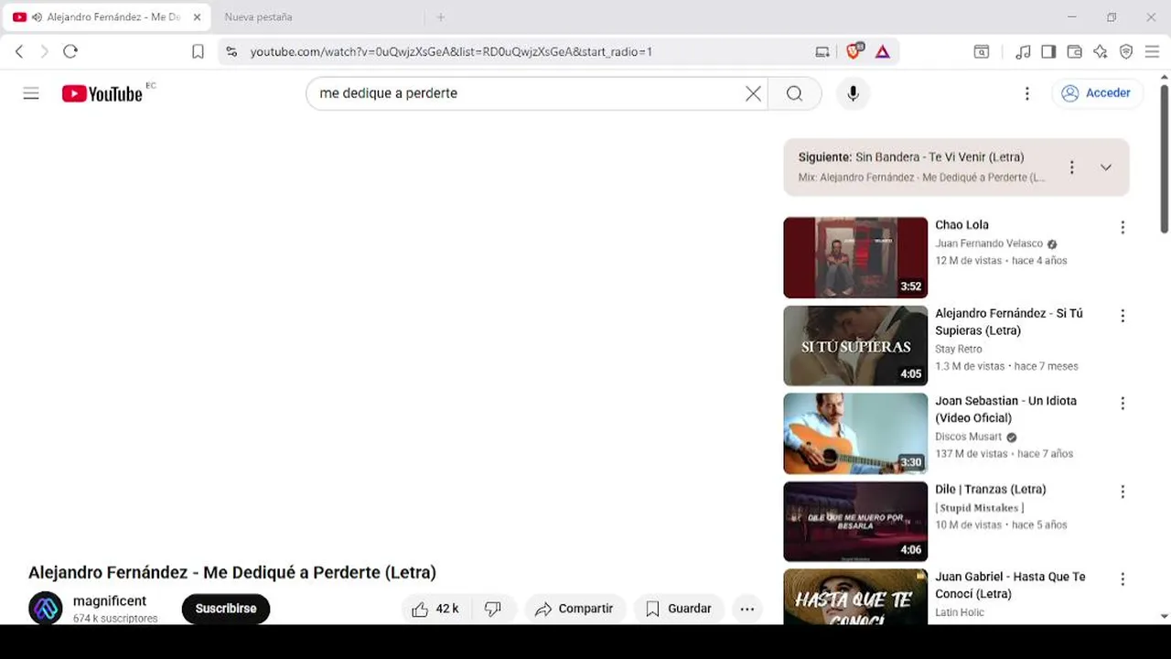Screen dimensions: 1171x659
Task: Open a new tab with plus
Action: click(x=440, y=17)
